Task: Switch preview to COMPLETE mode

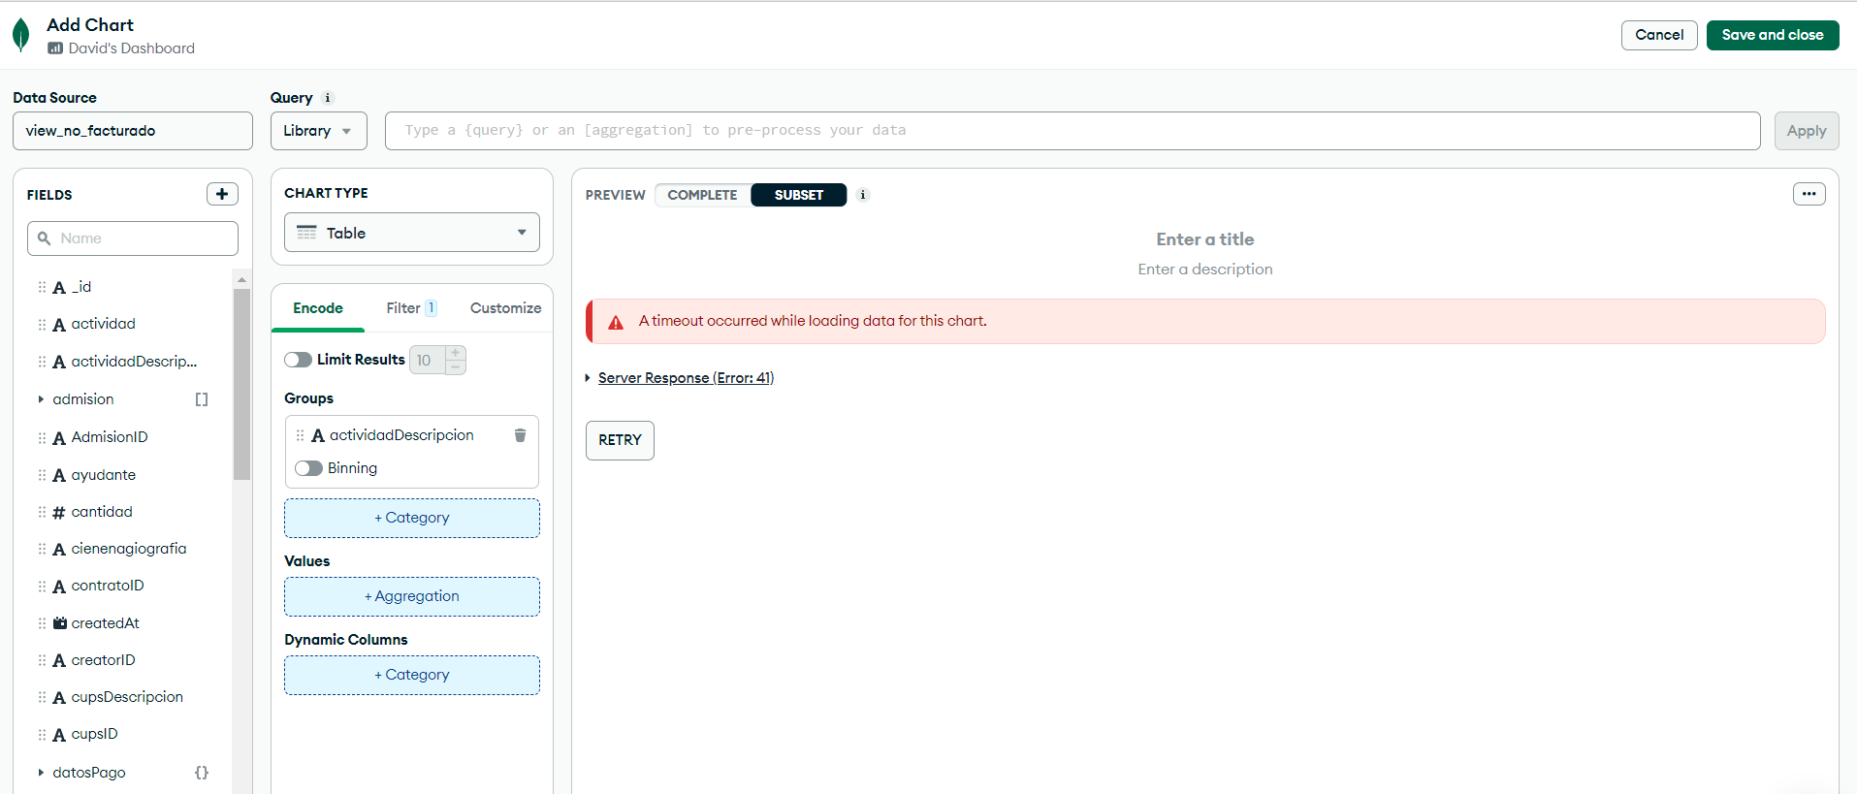Action: pyautogui.click(x=702, y=195)
